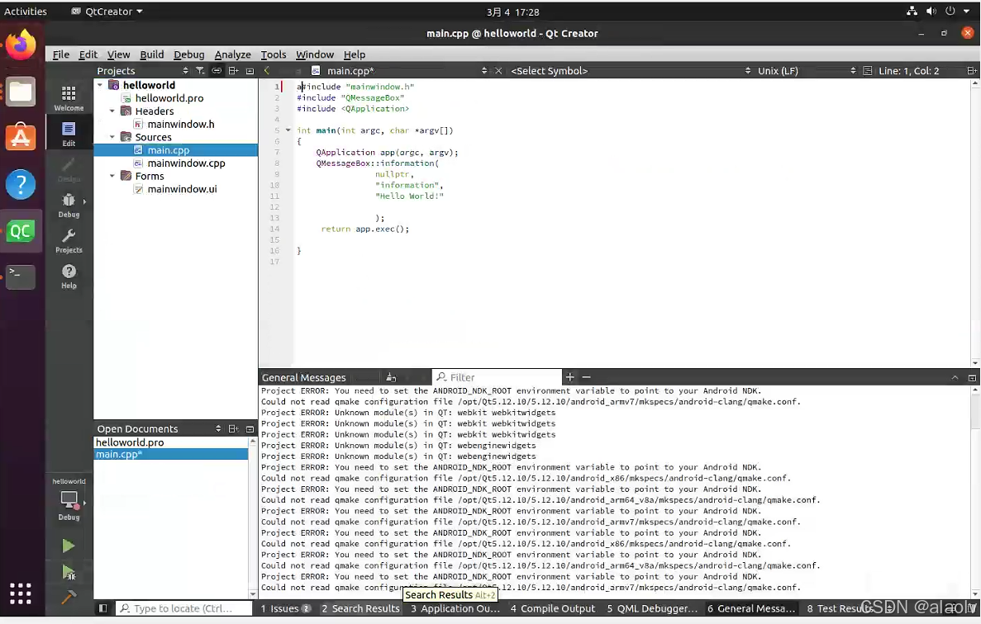
Task: Click the output Filter input field
Action: pos(498,377)
